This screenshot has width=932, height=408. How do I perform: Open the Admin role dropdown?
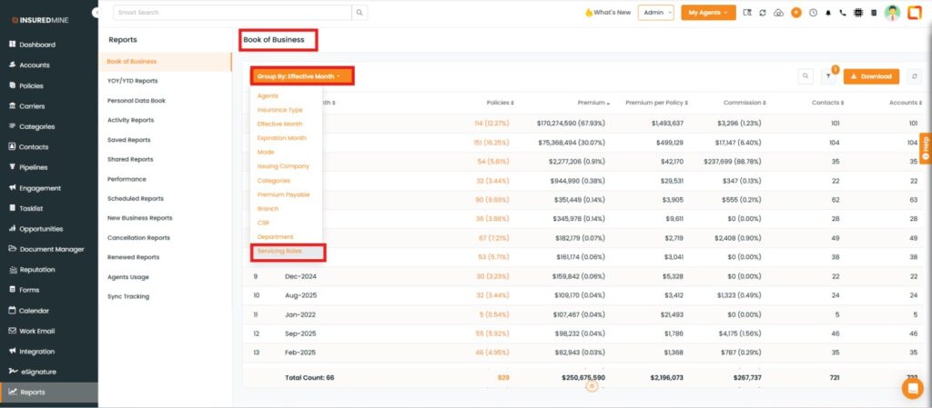click(x=656, y=13)
